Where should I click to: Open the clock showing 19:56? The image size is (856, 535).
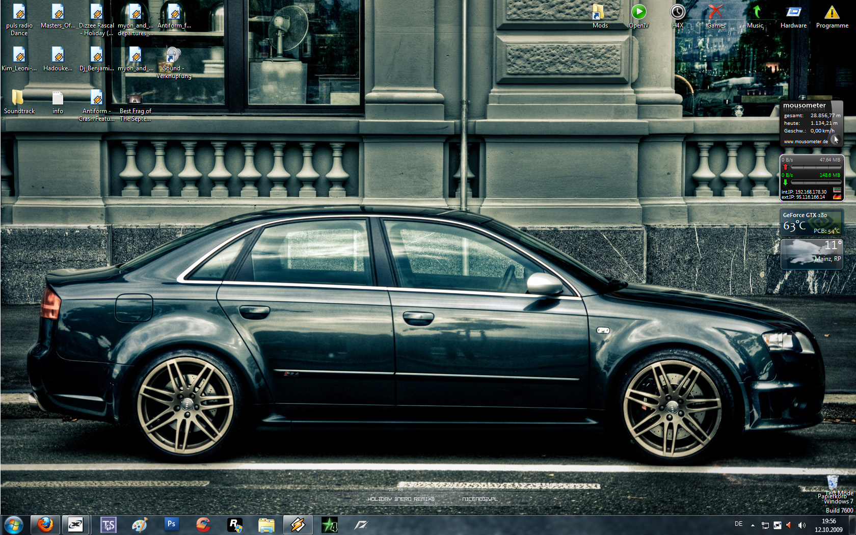coord(828,525)
